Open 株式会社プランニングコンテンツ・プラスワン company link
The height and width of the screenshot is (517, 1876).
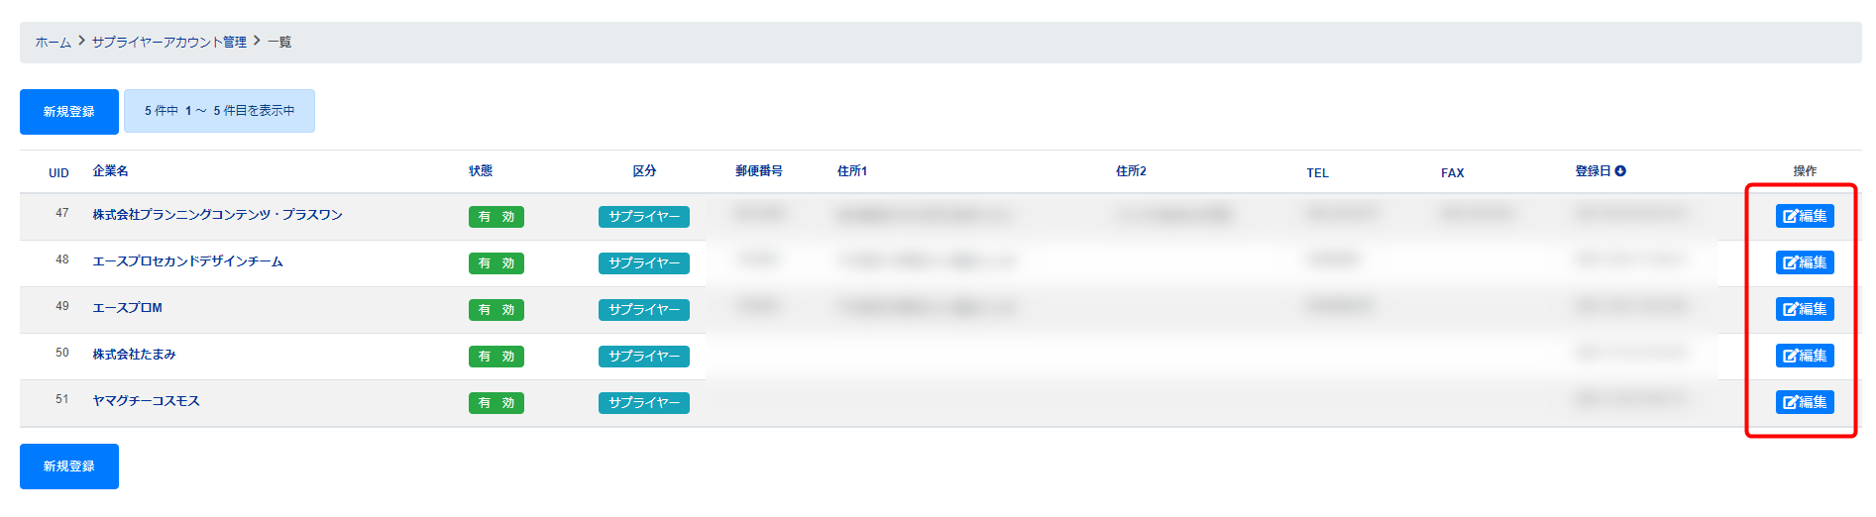(x=217, y=215)
